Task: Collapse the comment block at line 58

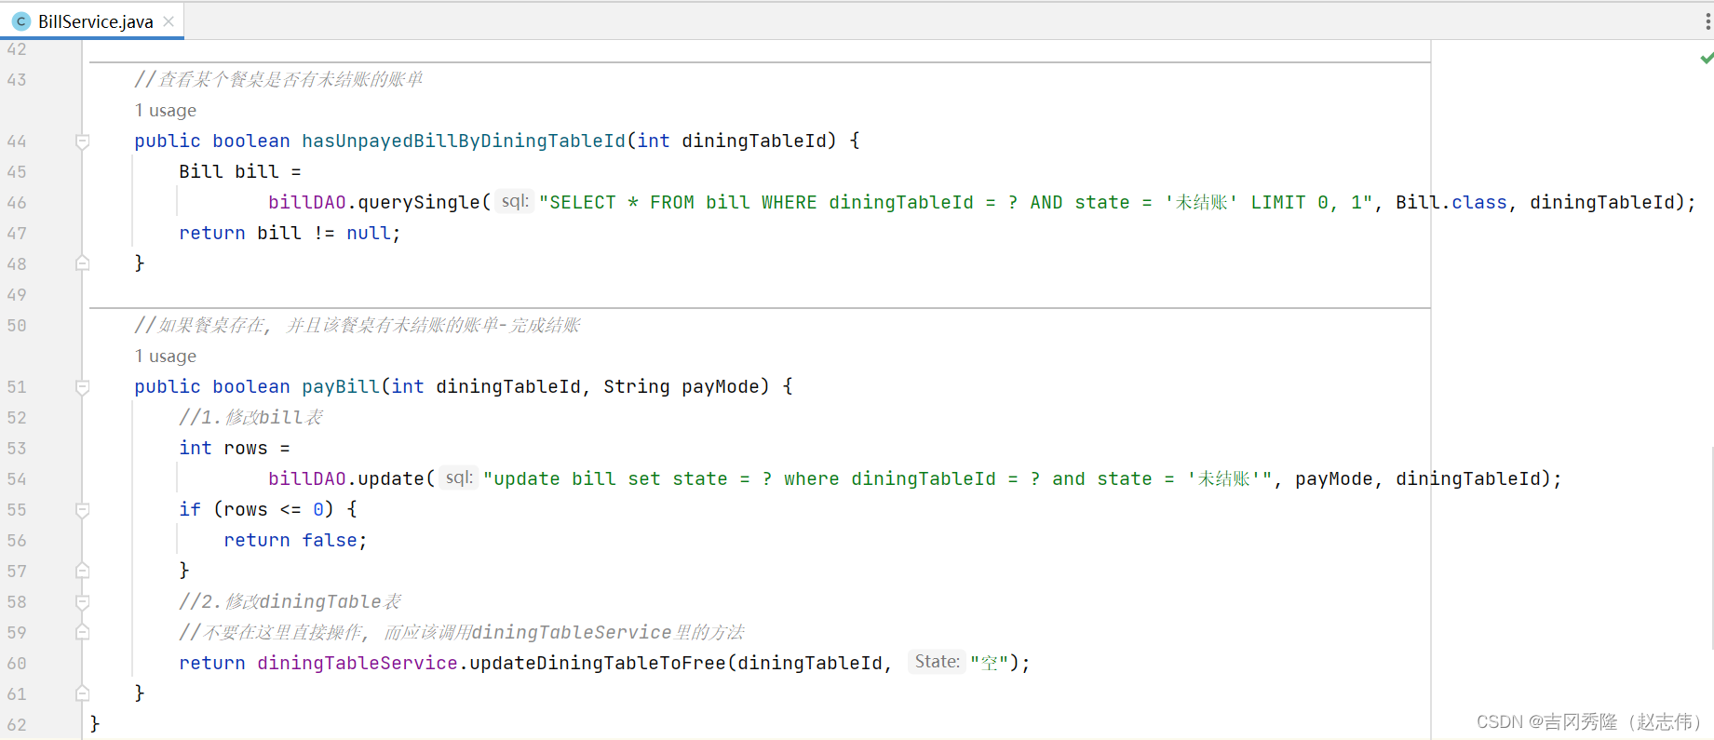Action: pos(82,602)
